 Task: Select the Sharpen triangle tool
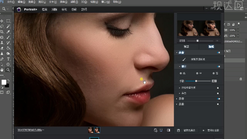2,53
